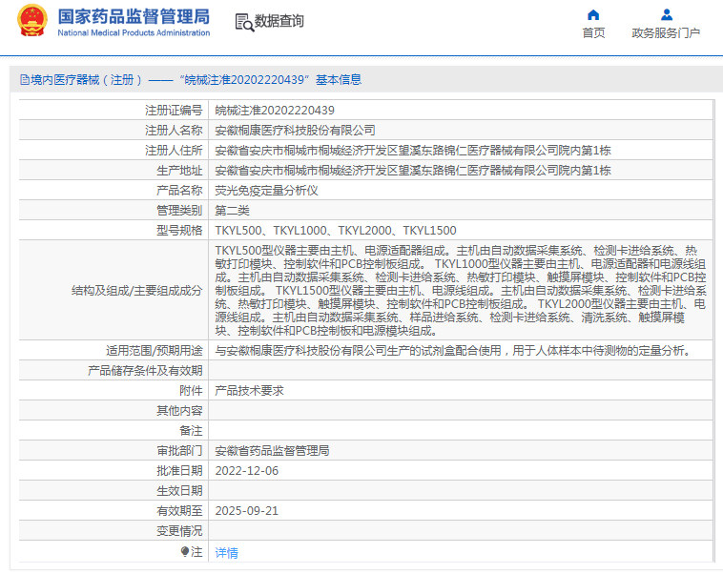Click the 产品技术要求 attachment text
This screenshot has width=723, height=574.
(x=249, y=390)
